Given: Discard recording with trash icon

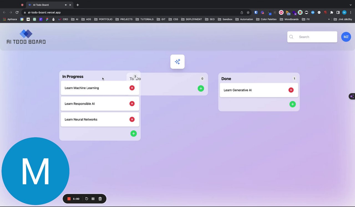Looking at the screenshot, I should tap(100, 199).
